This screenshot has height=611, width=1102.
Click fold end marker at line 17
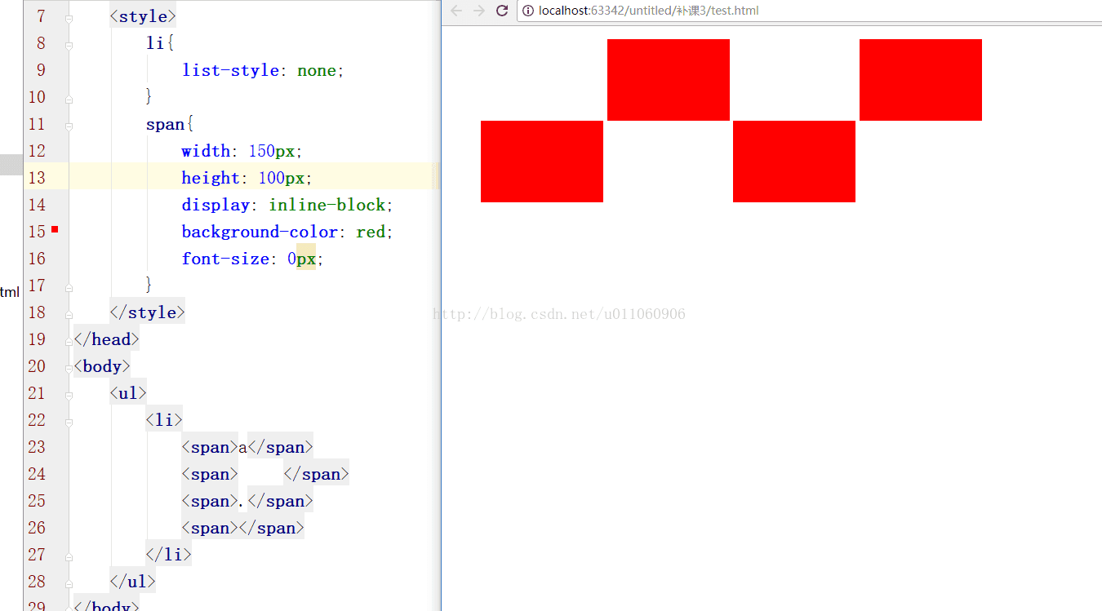click(69, 286)
